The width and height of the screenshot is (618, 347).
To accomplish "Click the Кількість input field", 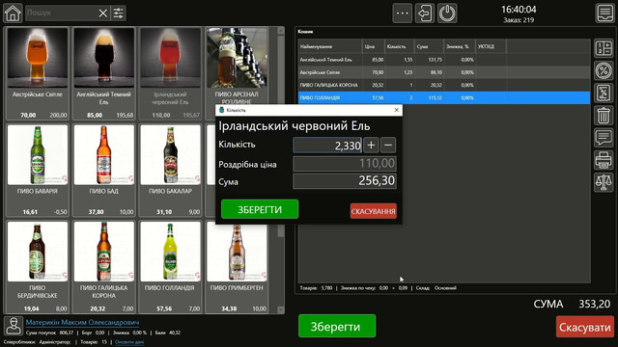I will point(327,146).
